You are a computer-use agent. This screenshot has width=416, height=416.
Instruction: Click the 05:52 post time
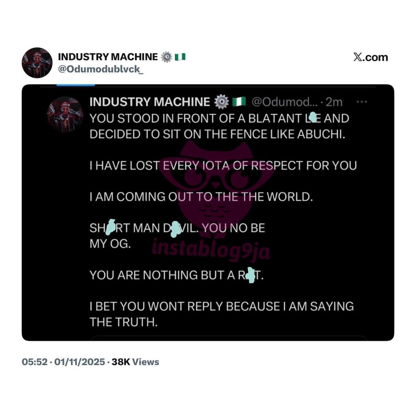point(35,362)
